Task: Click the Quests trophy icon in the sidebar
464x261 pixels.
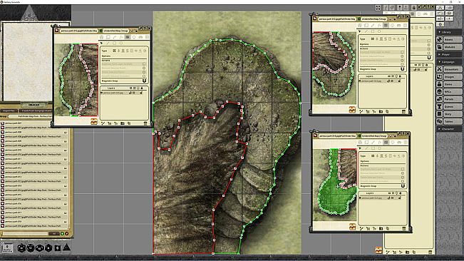Action: (x=440, y=106)
